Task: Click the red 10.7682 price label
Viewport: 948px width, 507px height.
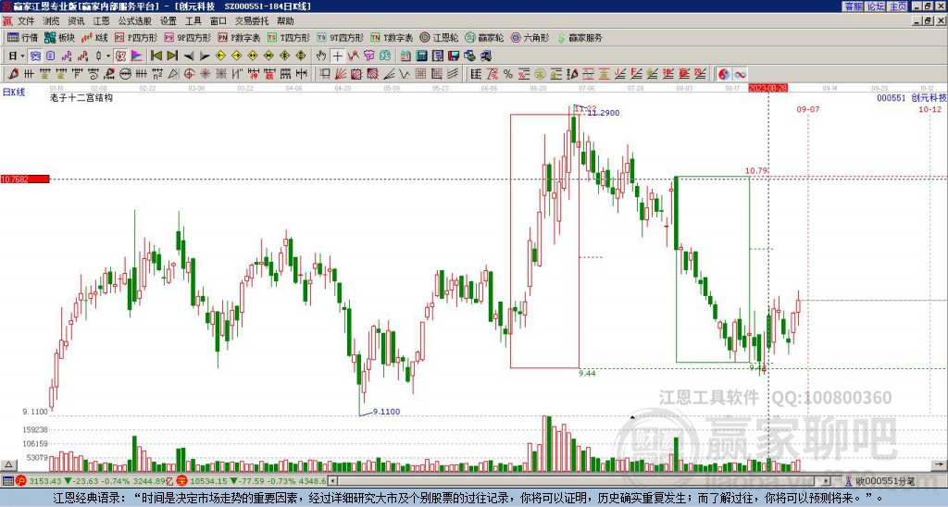Action: (25, 179)
